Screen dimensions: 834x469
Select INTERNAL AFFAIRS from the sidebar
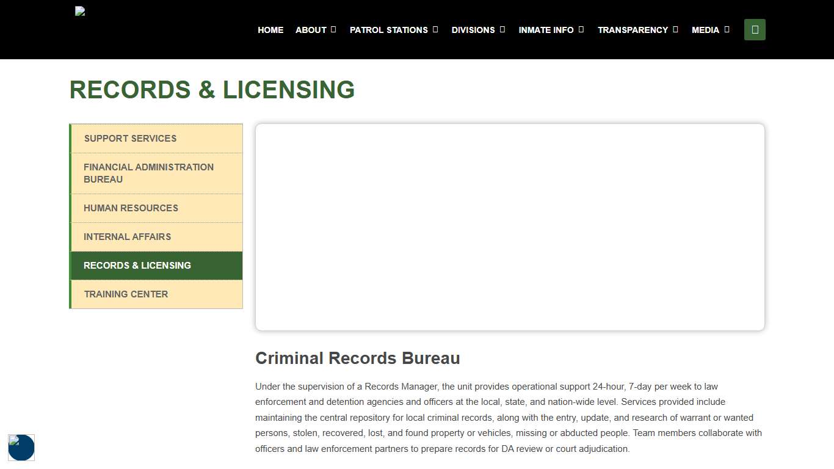pos(128,237)
